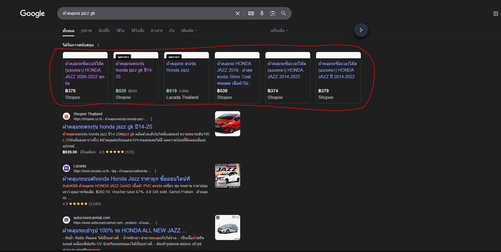
Task: Open the JAZZ 2019 Silver Coat ฿539 card
Action: (237, 78)
